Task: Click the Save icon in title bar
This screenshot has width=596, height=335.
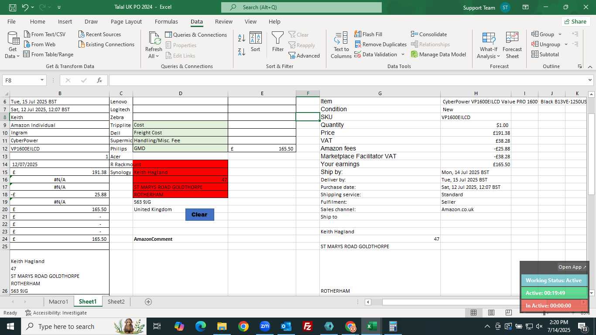Action: coord(13,7)
